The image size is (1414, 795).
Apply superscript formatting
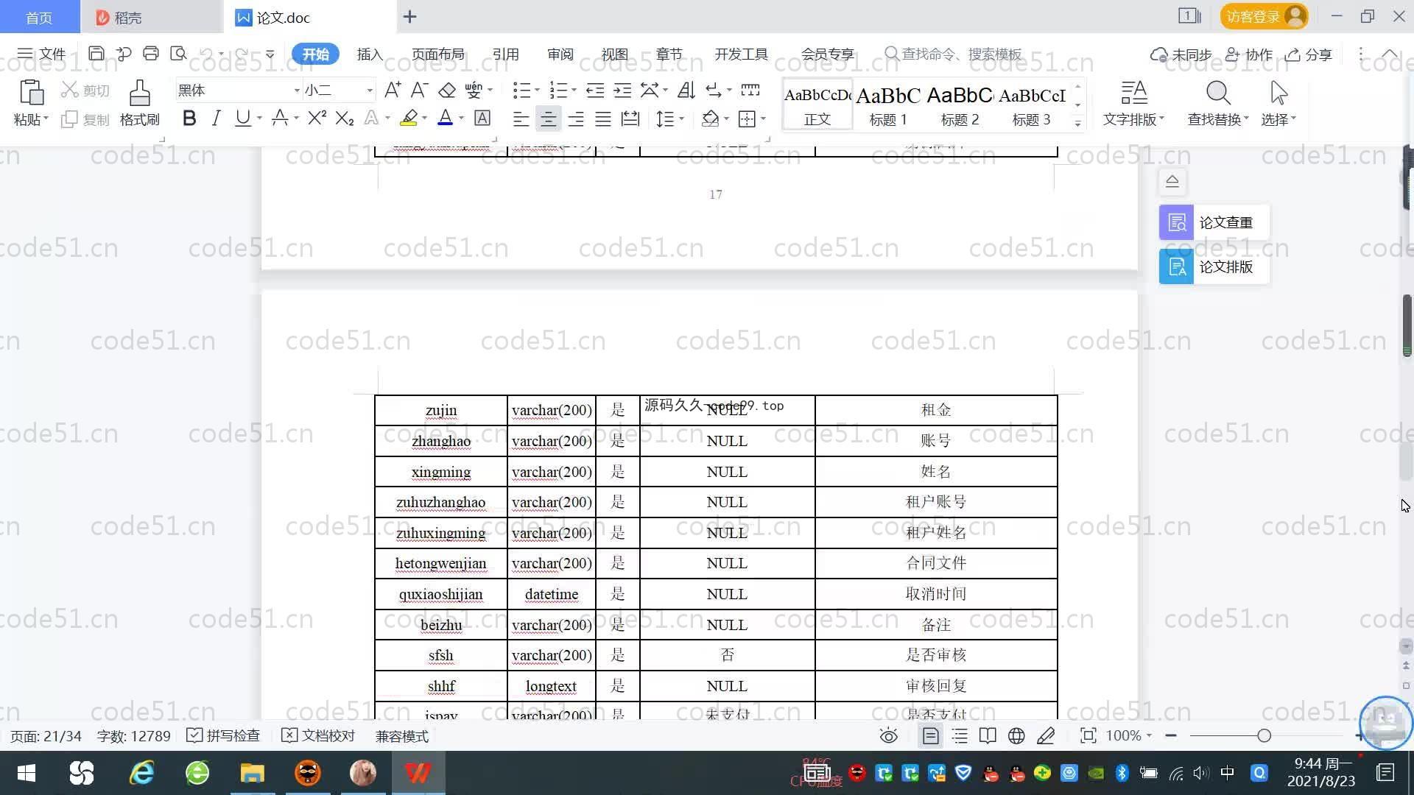[x=317, y=118]
